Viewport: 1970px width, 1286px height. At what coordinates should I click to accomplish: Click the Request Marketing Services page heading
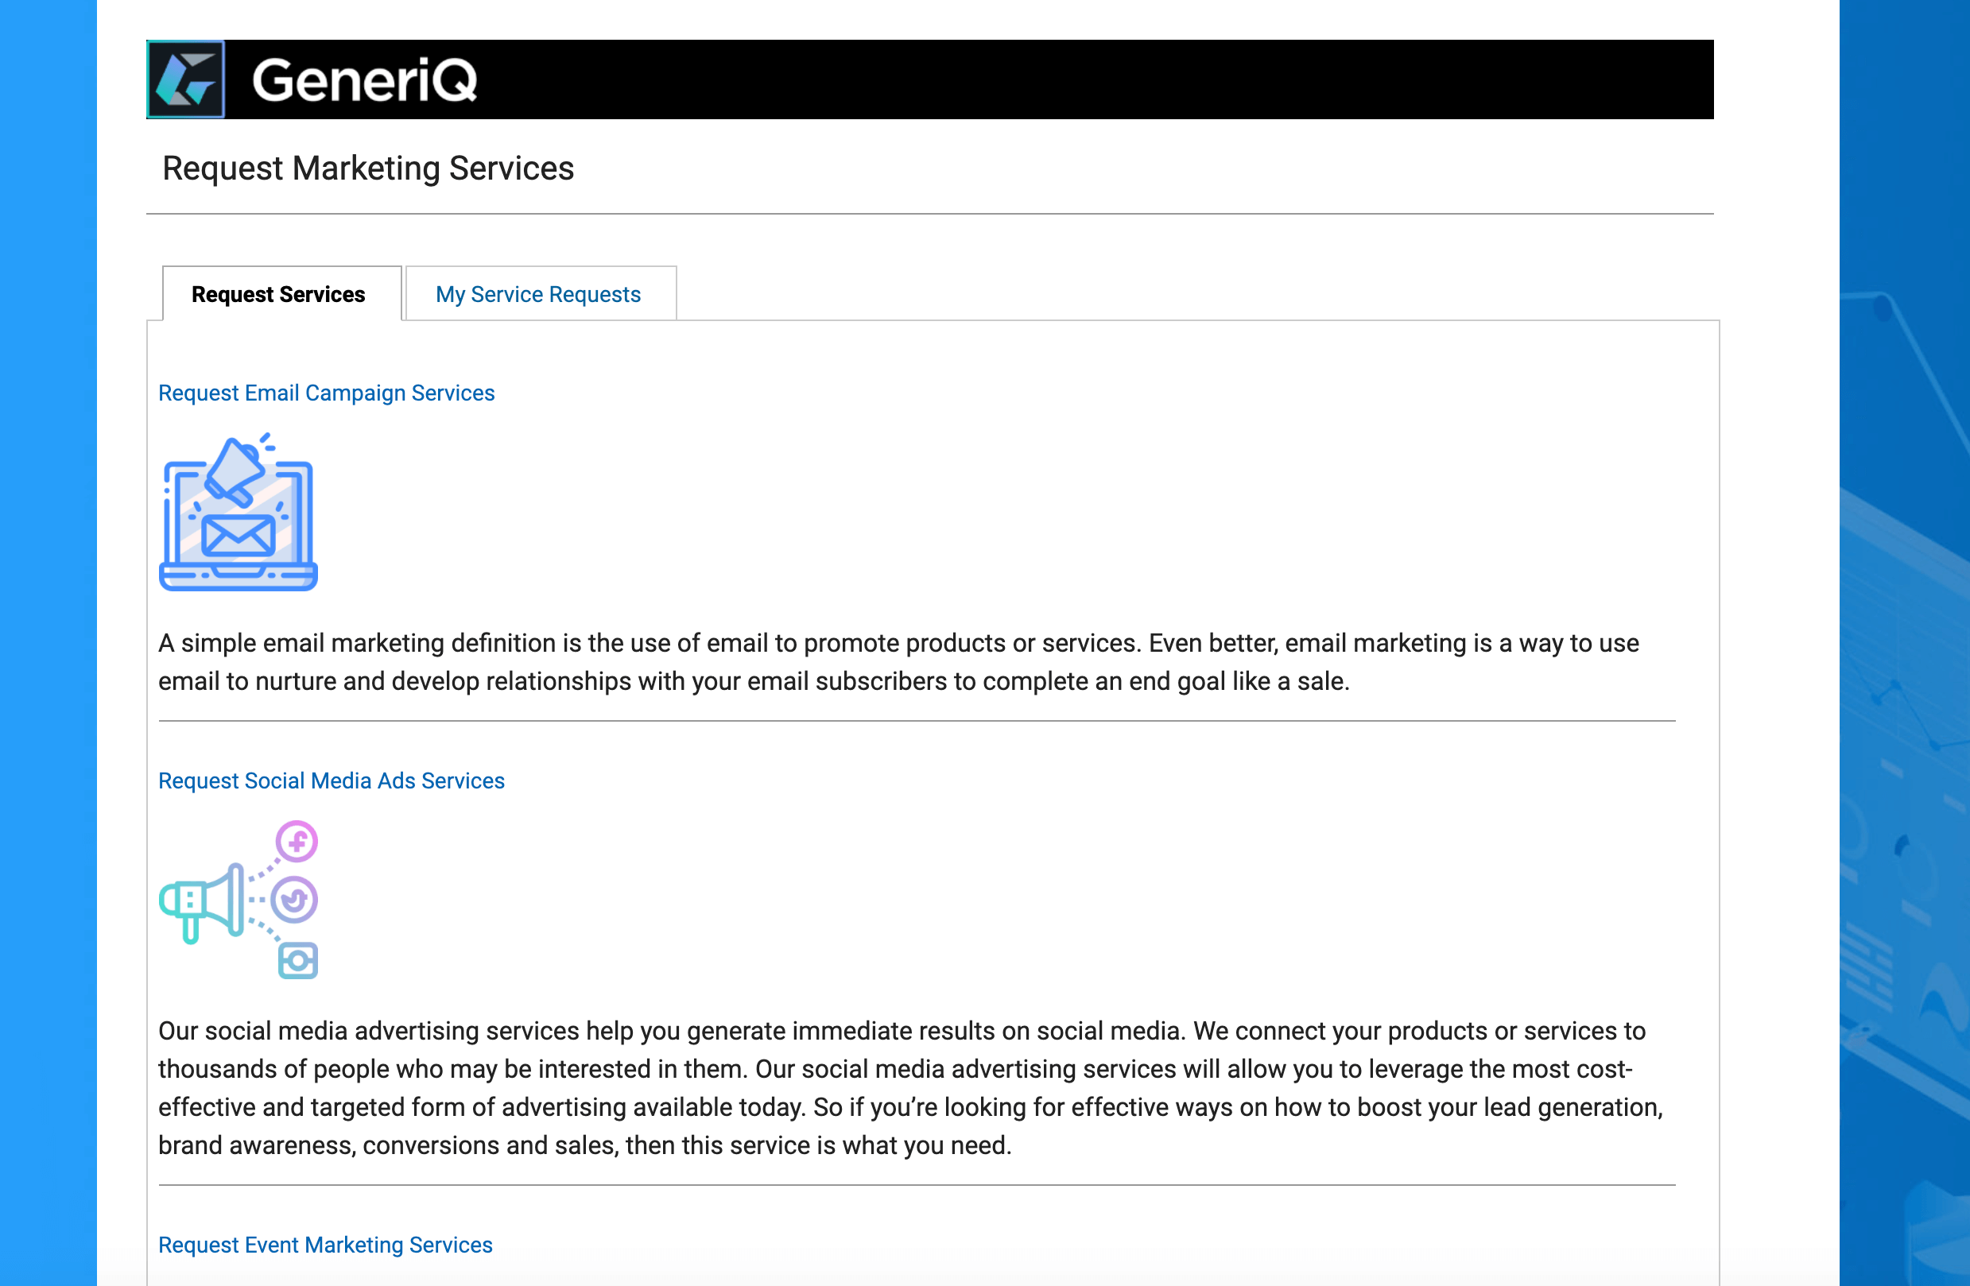[367, 168]
